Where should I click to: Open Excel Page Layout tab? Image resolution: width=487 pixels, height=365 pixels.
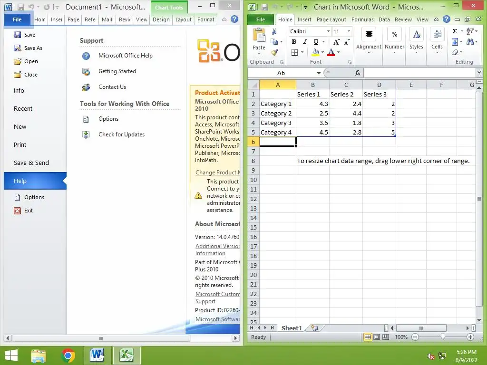(331, 19)
